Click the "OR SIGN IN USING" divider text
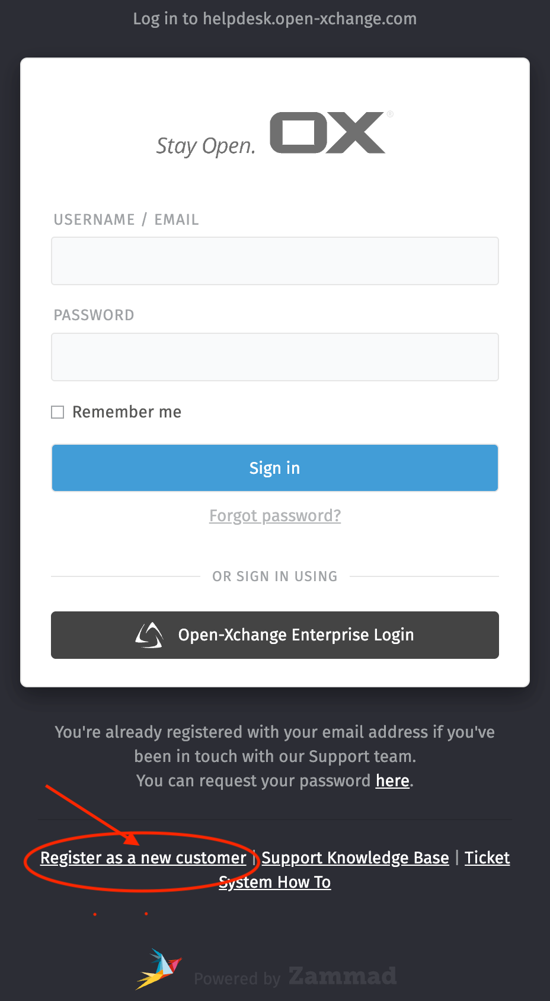 (275, 576)
